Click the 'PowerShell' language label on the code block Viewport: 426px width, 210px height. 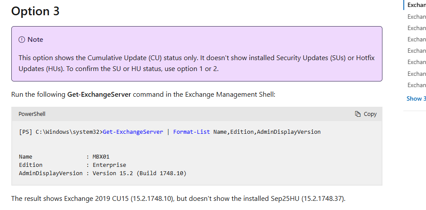click(32, 114)
